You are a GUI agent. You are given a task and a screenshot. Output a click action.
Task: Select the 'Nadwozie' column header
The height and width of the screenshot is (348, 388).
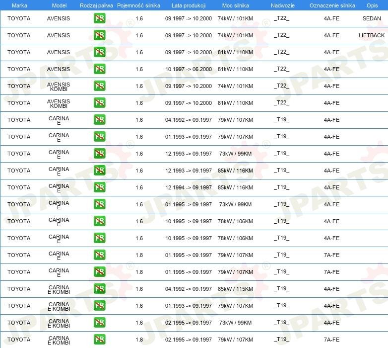[x=283, y=5]
